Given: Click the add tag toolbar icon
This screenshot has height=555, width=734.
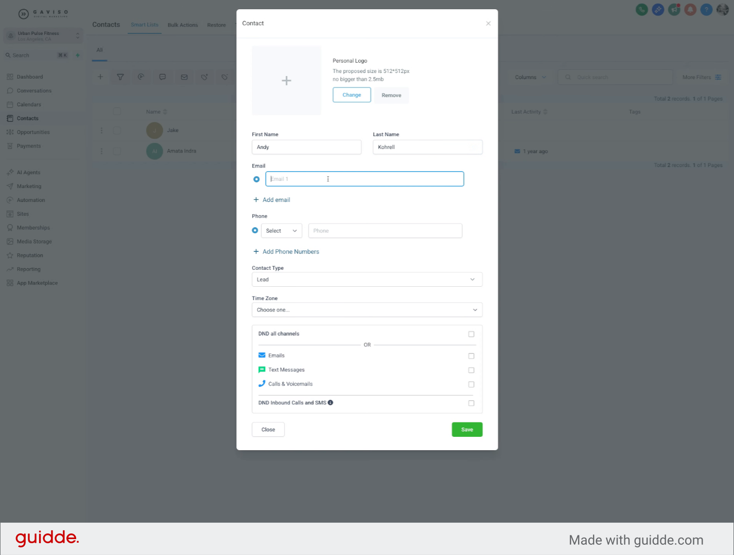Looking at the screenshot, I should [204, 77].
